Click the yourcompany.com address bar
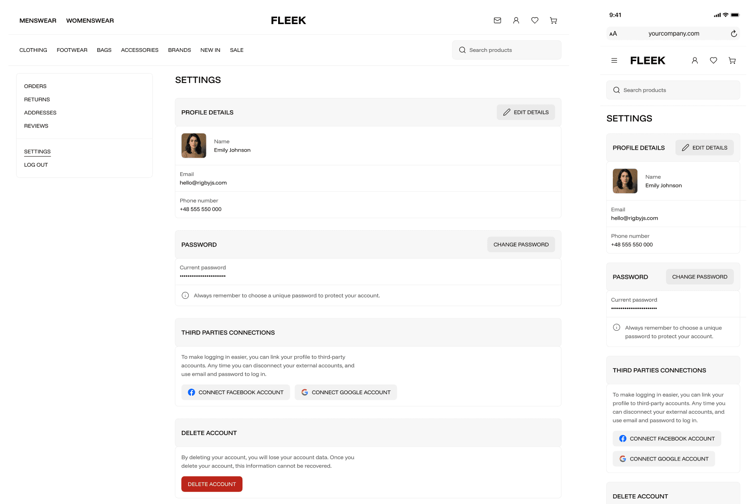This screenshot has height=504, width=751. point(673,33)
